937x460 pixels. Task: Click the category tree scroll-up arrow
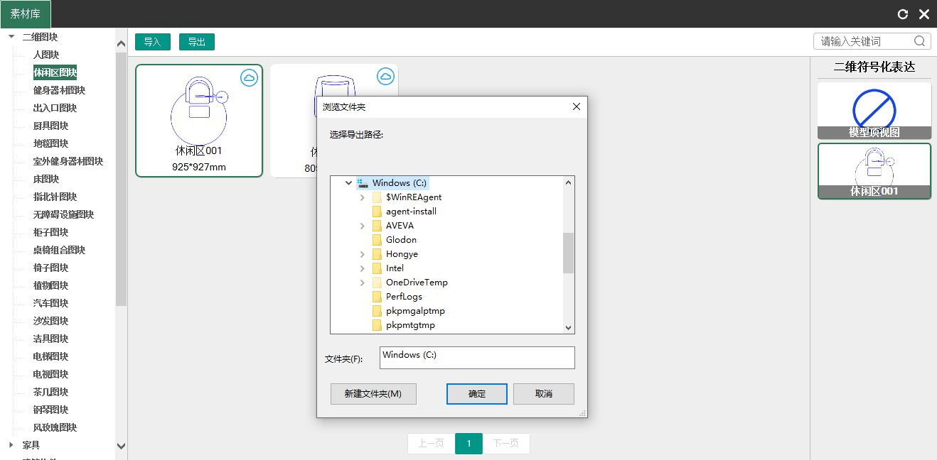pos(121,44)
